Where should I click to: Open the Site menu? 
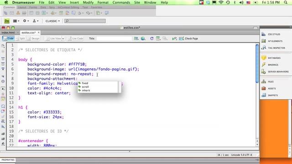pyautogui.click(x=137, y=2)
